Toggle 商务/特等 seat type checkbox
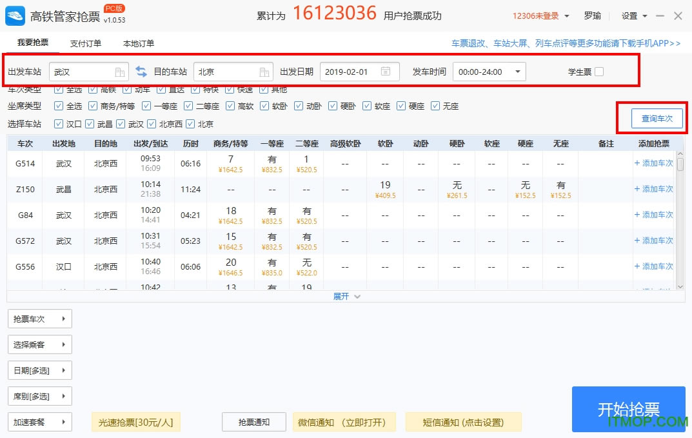This screenshot has height=438, width=692. 93,106
